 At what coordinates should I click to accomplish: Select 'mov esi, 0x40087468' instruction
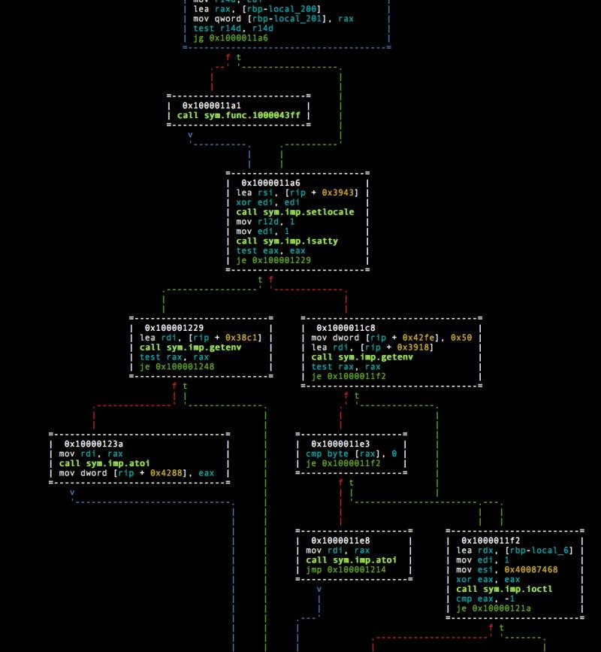(507, 570)
